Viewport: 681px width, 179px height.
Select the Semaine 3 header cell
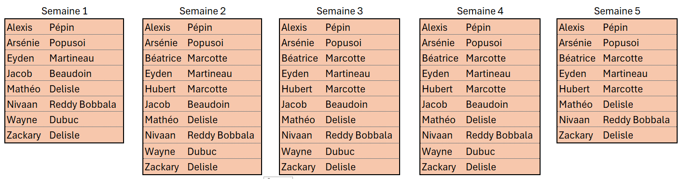click(340, 11)
